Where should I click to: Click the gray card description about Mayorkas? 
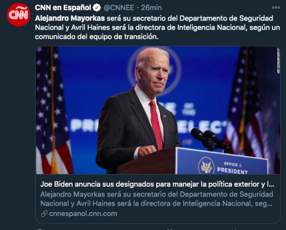[157, 199]
